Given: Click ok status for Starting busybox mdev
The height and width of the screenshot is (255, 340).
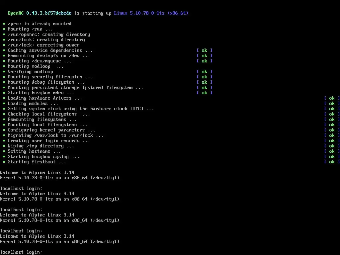Looking at the screenshot, I should click(205, 93).
